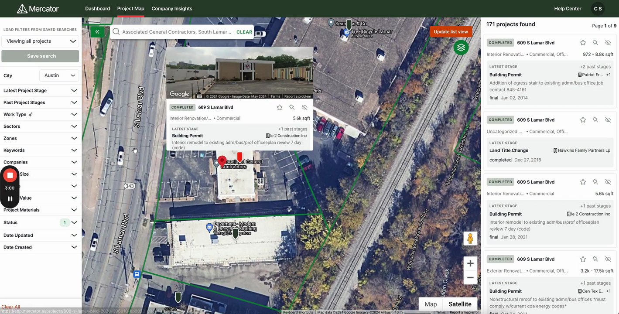Viewport: 619px width, 314px height.
Task: Click the search magnifier icon in map search
Action: [116, 32]
